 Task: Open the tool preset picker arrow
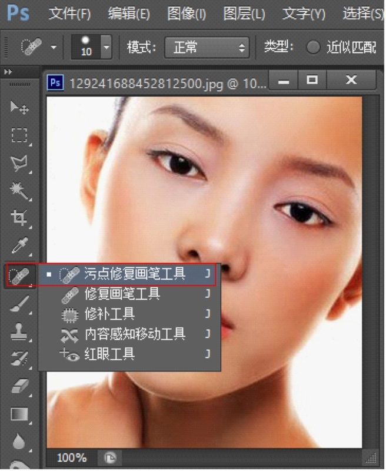point(54,47)
